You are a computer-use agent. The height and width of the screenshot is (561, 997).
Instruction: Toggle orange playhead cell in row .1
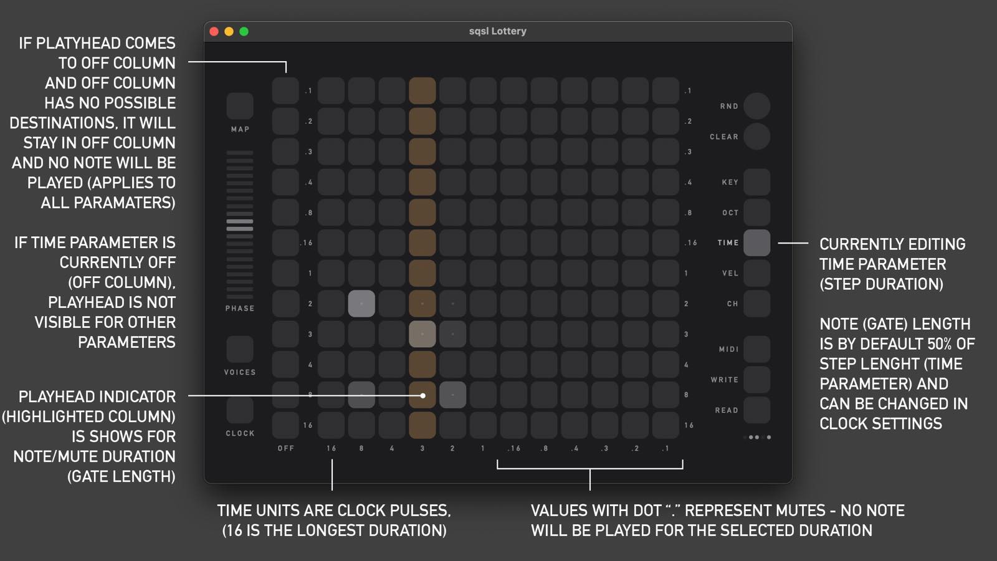[x=422, y=91]
